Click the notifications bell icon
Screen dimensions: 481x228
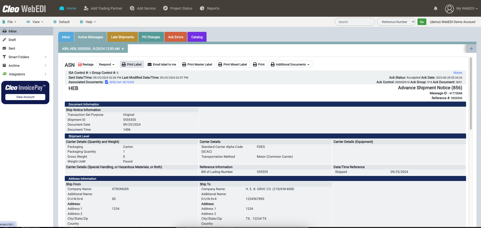pos(435,8)
